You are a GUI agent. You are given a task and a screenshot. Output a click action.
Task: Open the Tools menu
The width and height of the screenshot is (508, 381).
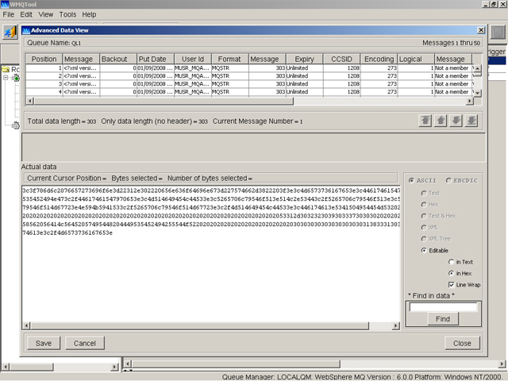click(67, 14)
